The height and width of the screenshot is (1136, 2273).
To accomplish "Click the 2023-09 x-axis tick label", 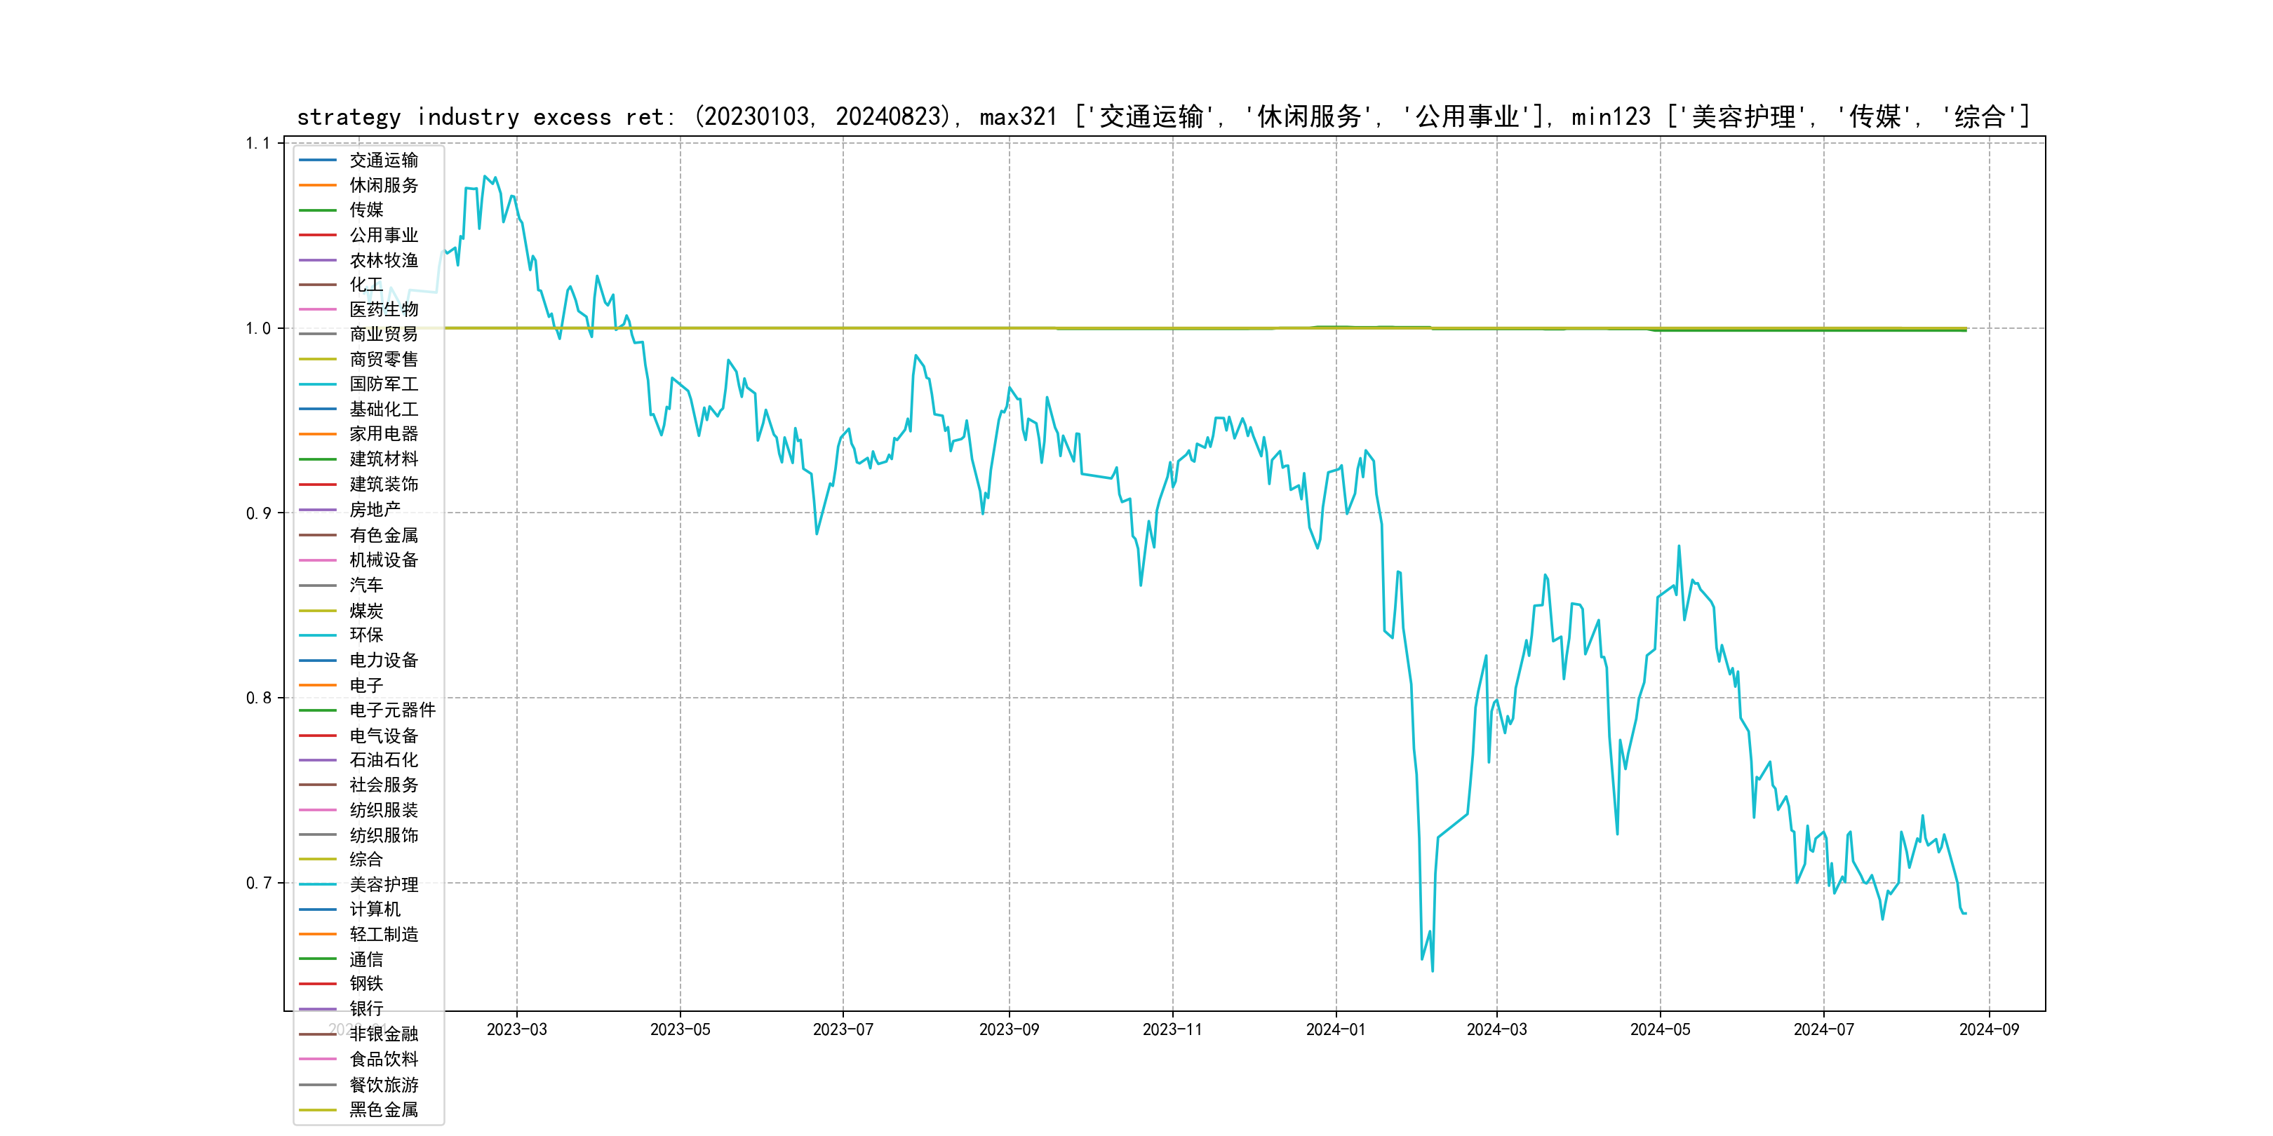I will (1009, 1030).
